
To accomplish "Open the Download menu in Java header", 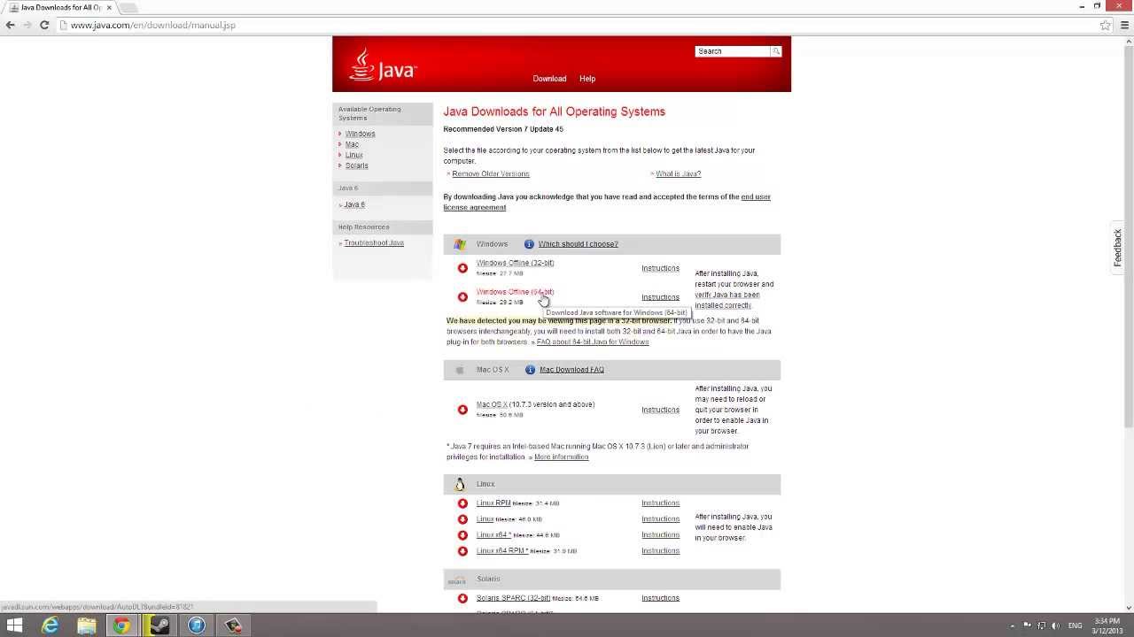I will pos(549,79).
